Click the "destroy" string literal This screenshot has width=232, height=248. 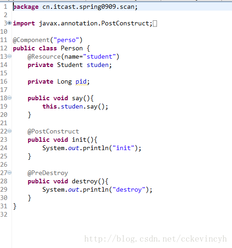pos(129,189)
